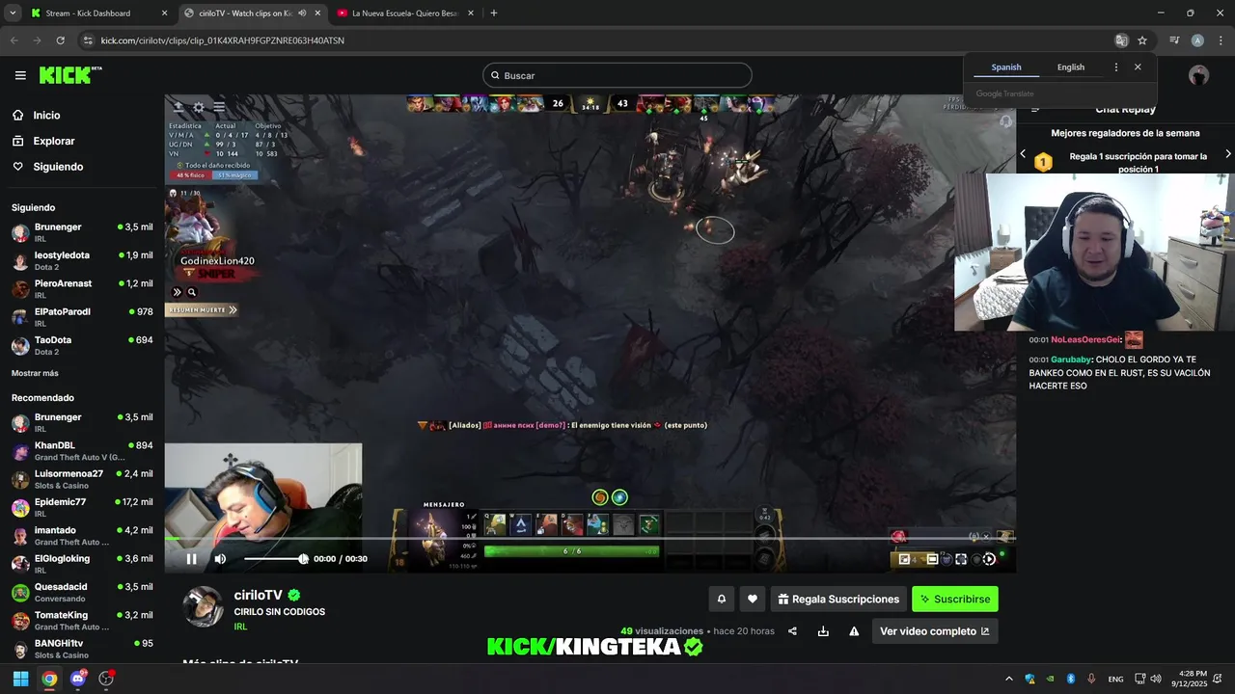Open Quesadacid recommended channel
Image resolution: width=1235 pixels, height=694 pixels.
[82, 592]
